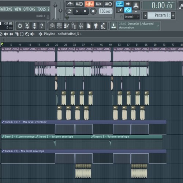
Task: Switch pattern/song mode button
Action: click(x=70, y=11)
